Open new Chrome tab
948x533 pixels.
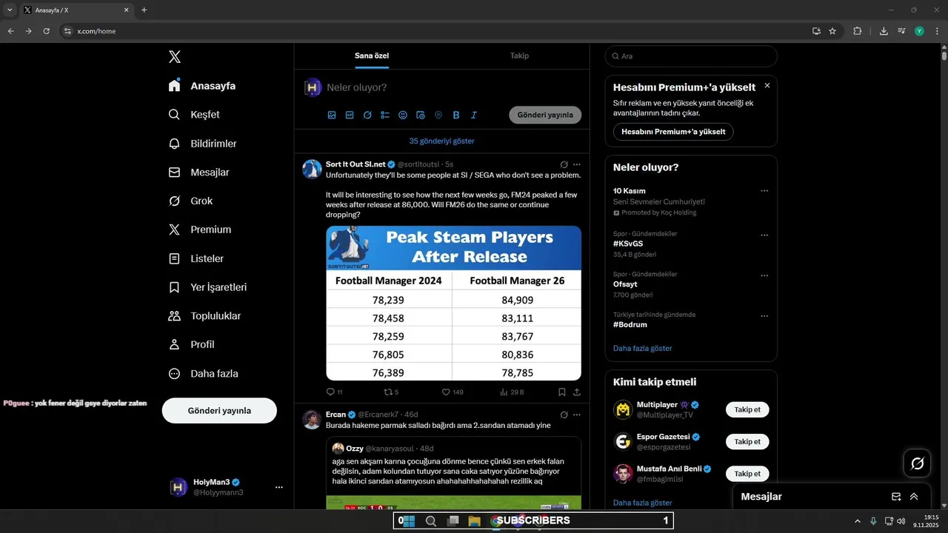click(x=144, y=10)
